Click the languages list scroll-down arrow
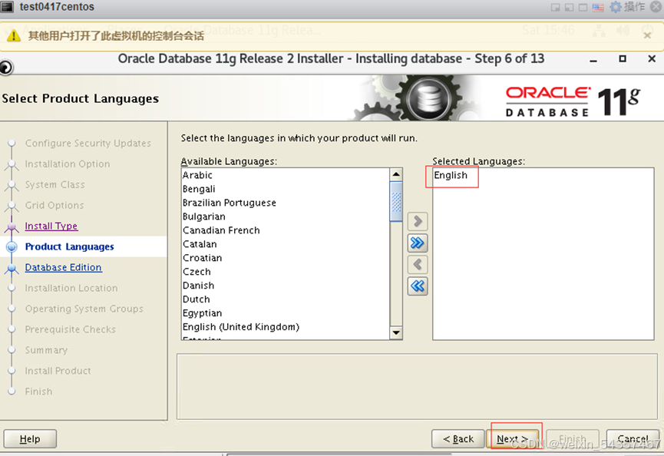The height and width of the screenshot is (456, 664). 396,332
